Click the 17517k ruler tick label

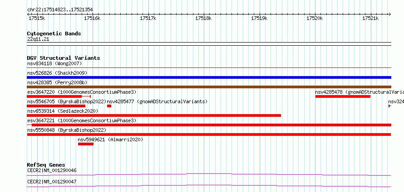(148, 18)
